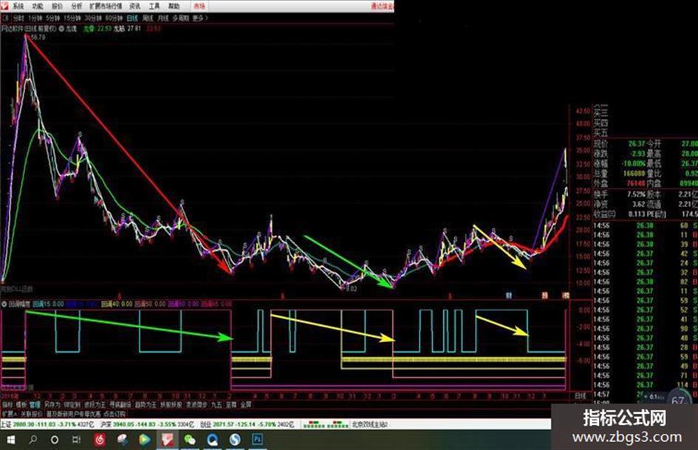Switch to 分时 period tab
698x450 pixels.
(x=18, y=18)
